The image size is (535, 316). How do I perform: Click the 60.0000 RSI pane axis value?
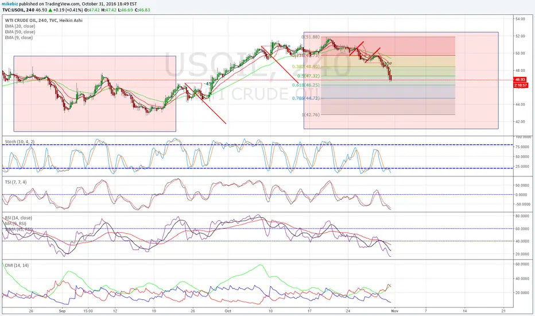(x=522, y=229)
